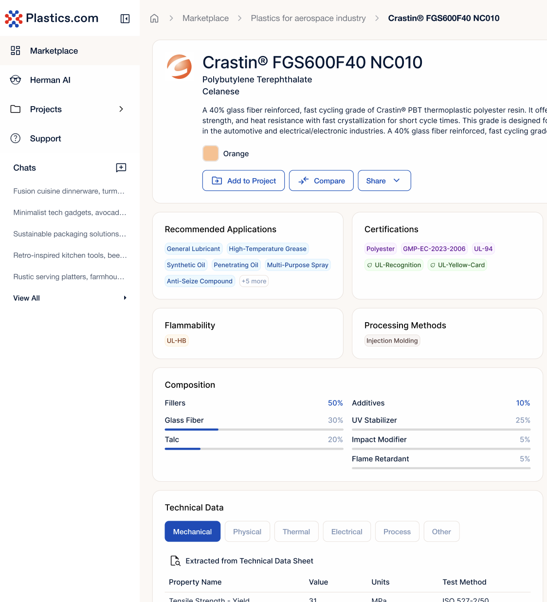Click the UV Stabilizer progress bar

(441, 430)
